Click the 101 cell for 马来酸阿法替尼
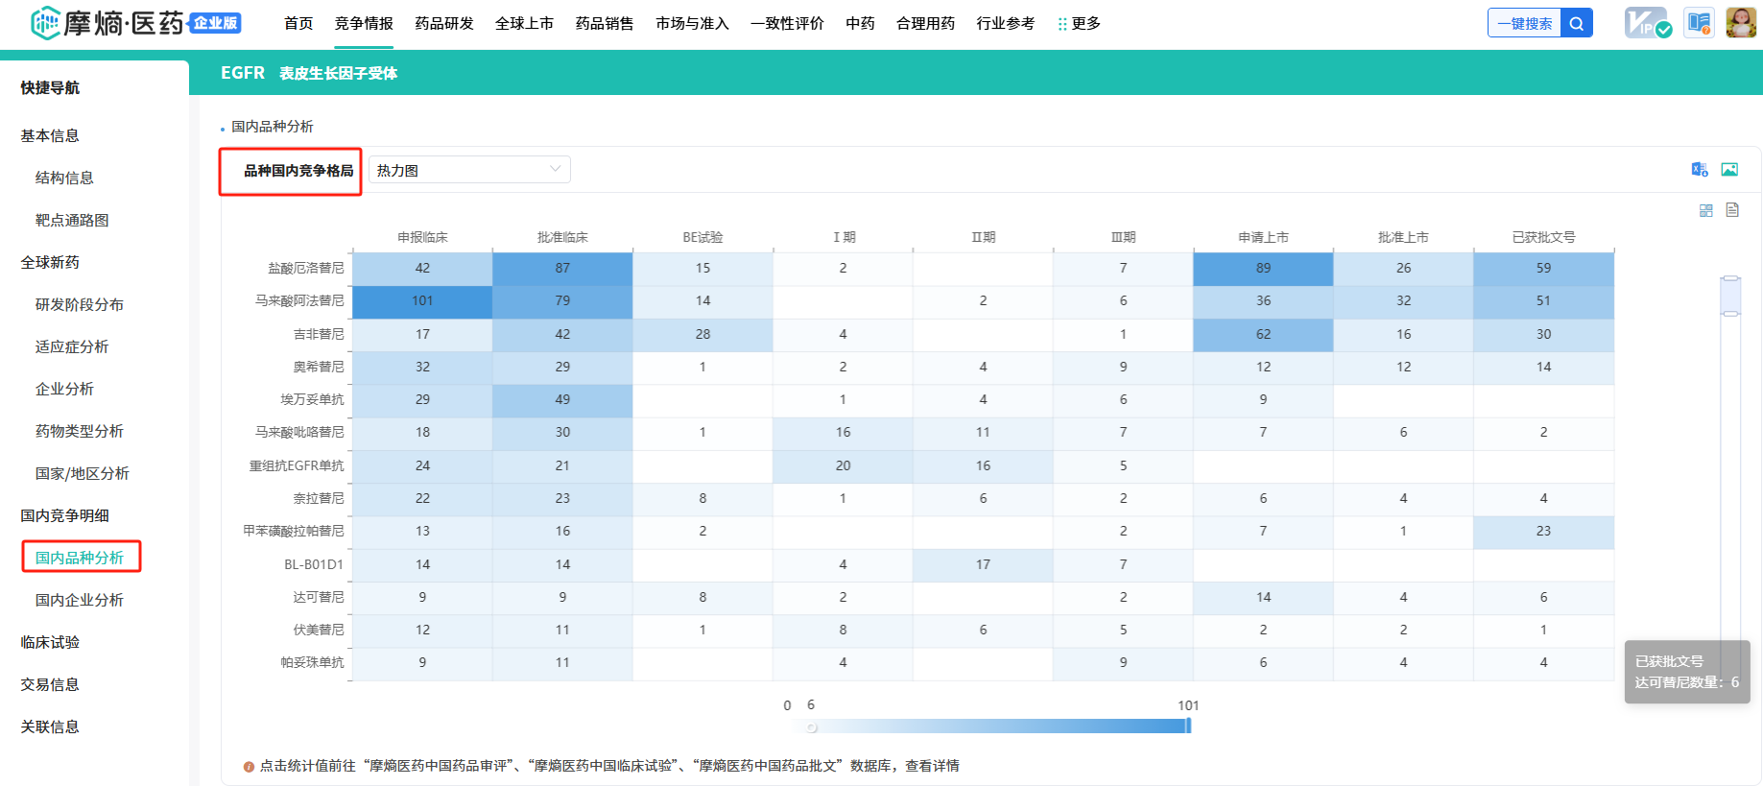The width and height of the screenshot is (1763, 786). pyautogui.click(x=422, y=301)
